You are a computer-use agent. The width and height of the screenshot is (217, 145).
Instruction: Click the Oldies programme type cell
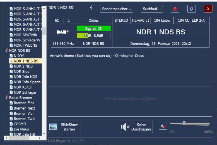[x=93, y=20]
